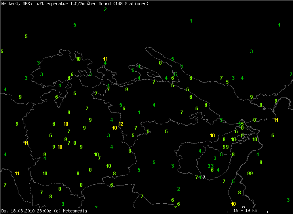The height and width of the screenshot is (214, 293).
Task: Click the green 2 at the right edge
Action: tap(291, 74)
